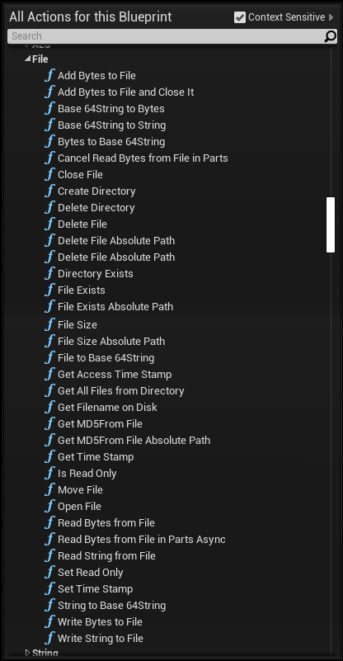Click the function icon next to Move File

(x=49, y=490)
